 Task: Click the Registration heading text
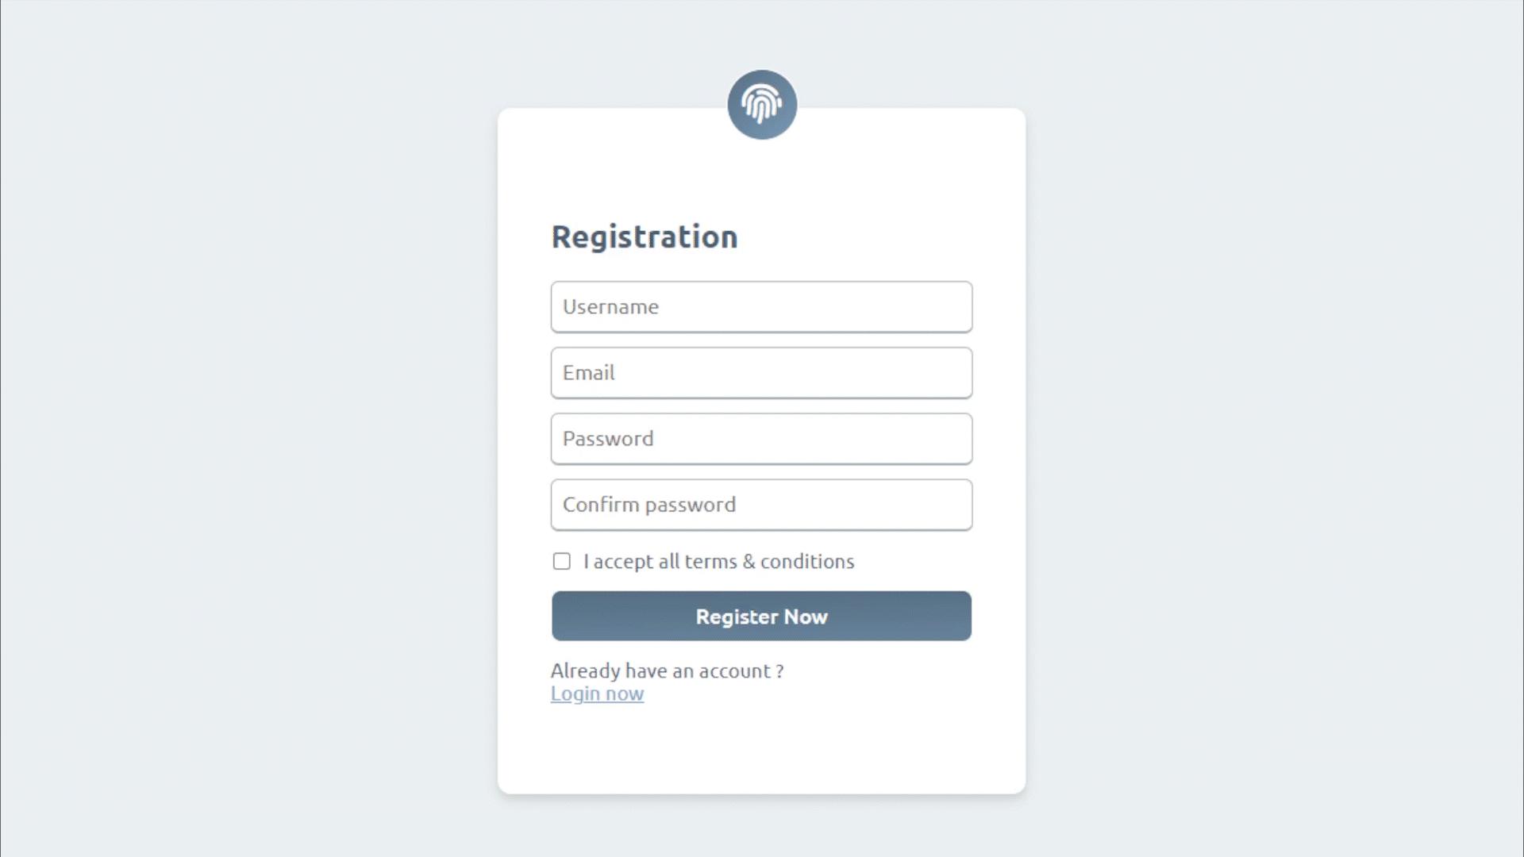pyautogui.click(x=645, y=236)
